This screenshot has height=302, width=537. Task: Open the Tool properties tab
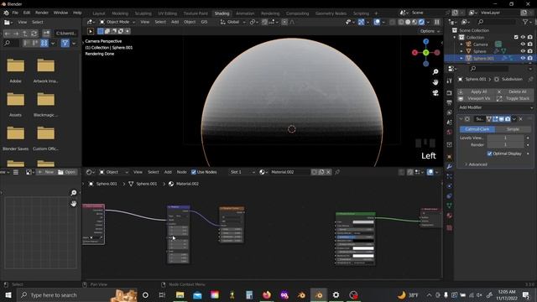point(450,81)
